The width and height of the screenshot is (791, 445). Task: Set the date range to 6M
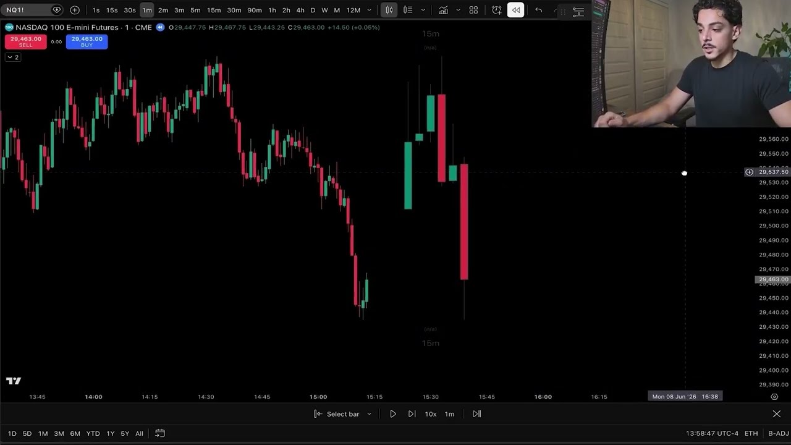click(x=75, y=434)
